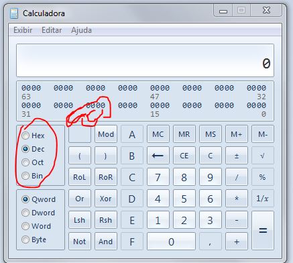Open the Exibir menu
Image resolution: width=293 pixels, height=263 pixels.
[23, 30]
